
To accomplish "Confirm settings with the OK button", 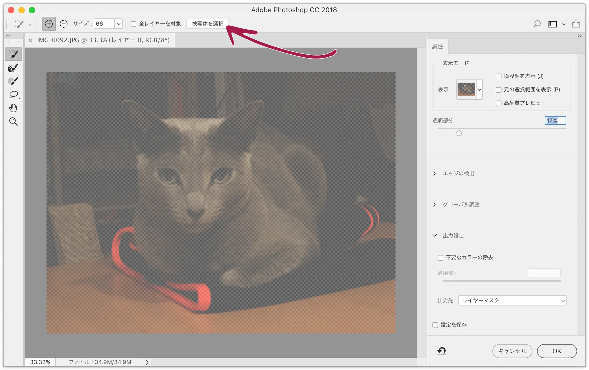I will tap(557, 351).
